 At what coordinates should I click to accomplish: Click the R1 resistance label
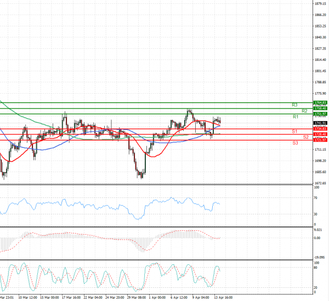(x=296, y=117)
